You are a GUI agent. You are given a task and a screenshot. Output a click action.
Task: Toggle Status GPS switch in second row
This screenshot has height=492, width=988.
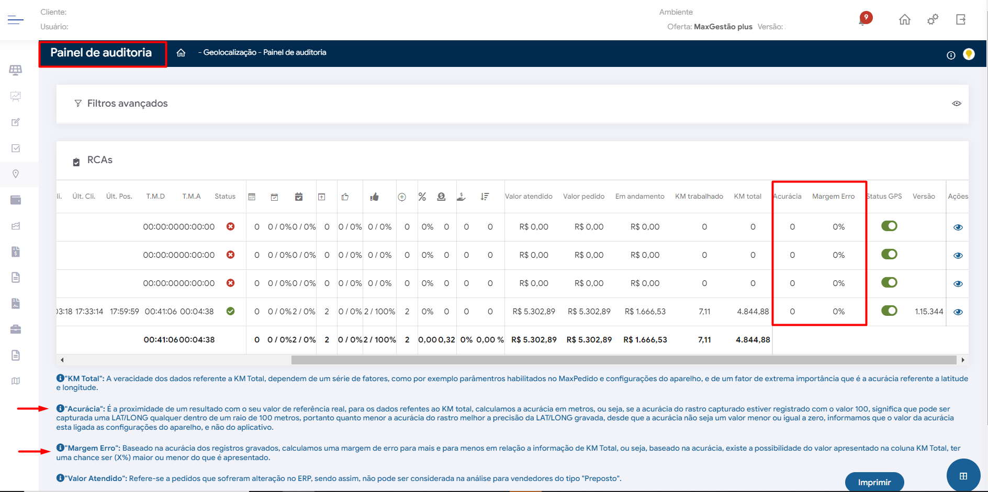(x=889, y=254)
